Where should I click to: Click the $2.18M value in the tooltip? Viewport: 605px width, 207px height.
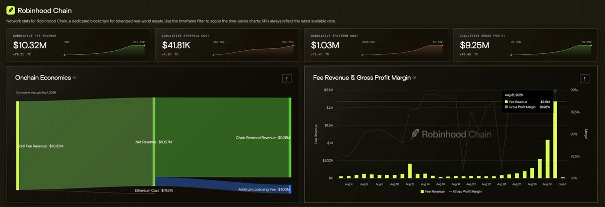(x=545, y=101)
